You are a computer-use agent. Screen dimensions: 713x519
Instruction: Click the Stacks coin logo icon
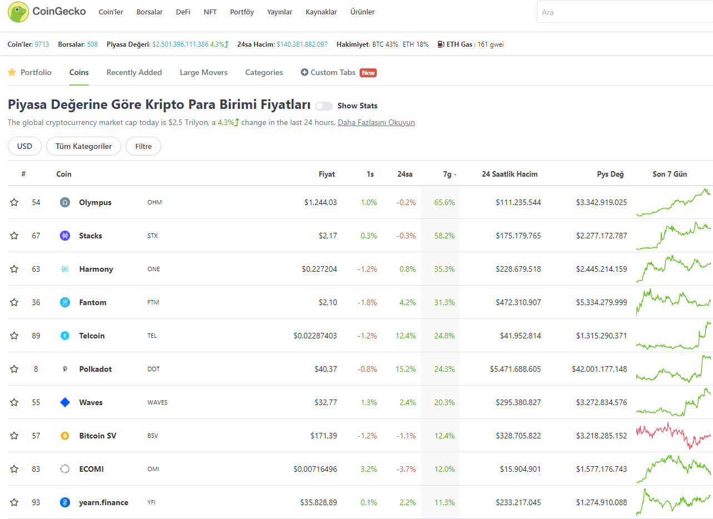65,236
